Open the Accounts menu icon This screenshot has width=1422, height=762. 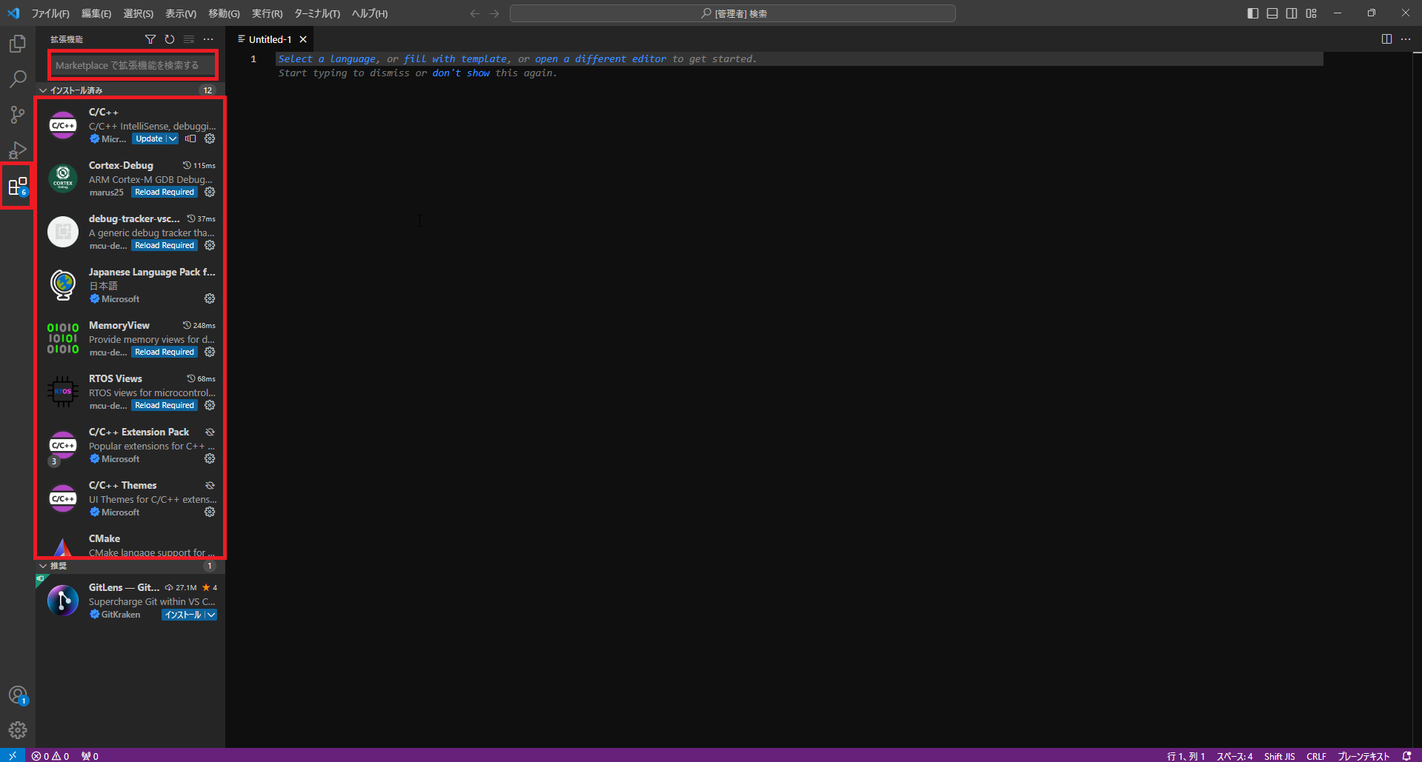point(18,695)
